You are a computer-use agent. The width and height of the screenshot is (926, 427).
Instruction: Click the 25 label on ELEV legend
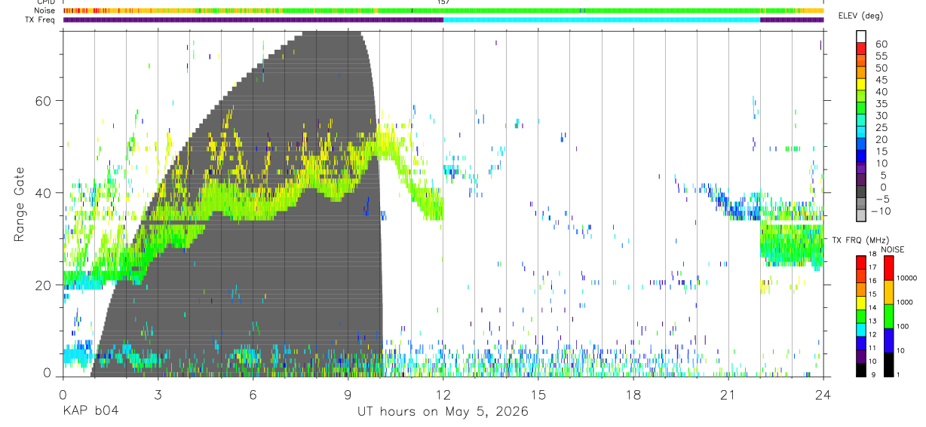click(880, 127)
